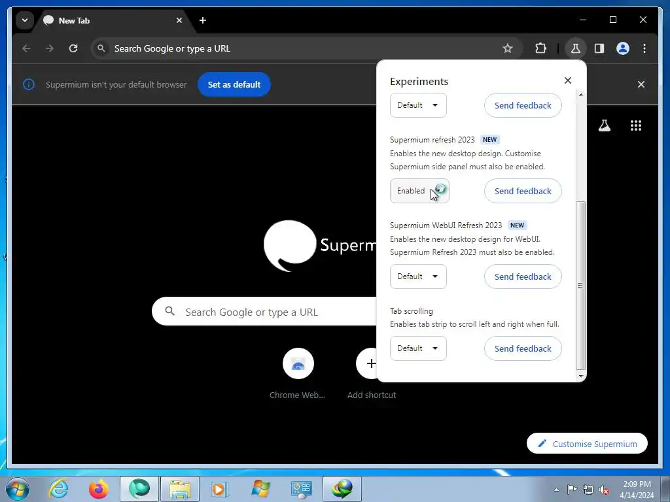The image size is (670, 502).
Task: Click the 'Experiments' heading text
Action: 419,81
